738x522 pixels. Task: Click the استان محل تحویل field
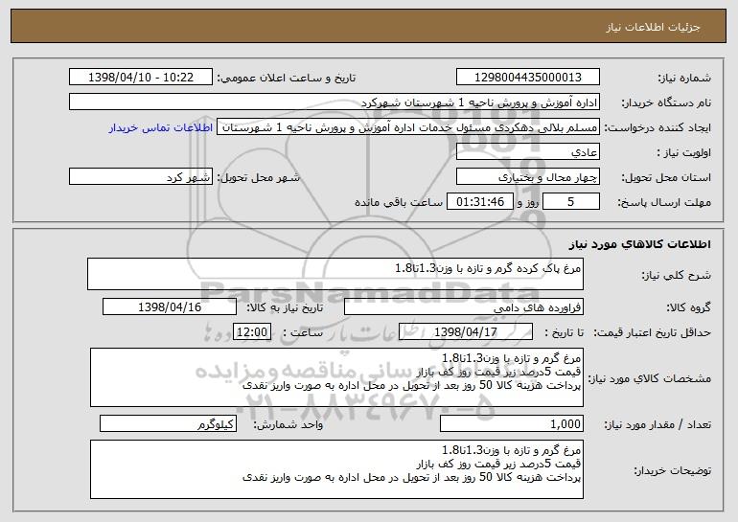click(527, 177)
